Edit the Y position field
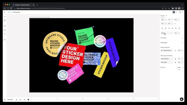This screenshot has width=187, height=105. (170, 20)
